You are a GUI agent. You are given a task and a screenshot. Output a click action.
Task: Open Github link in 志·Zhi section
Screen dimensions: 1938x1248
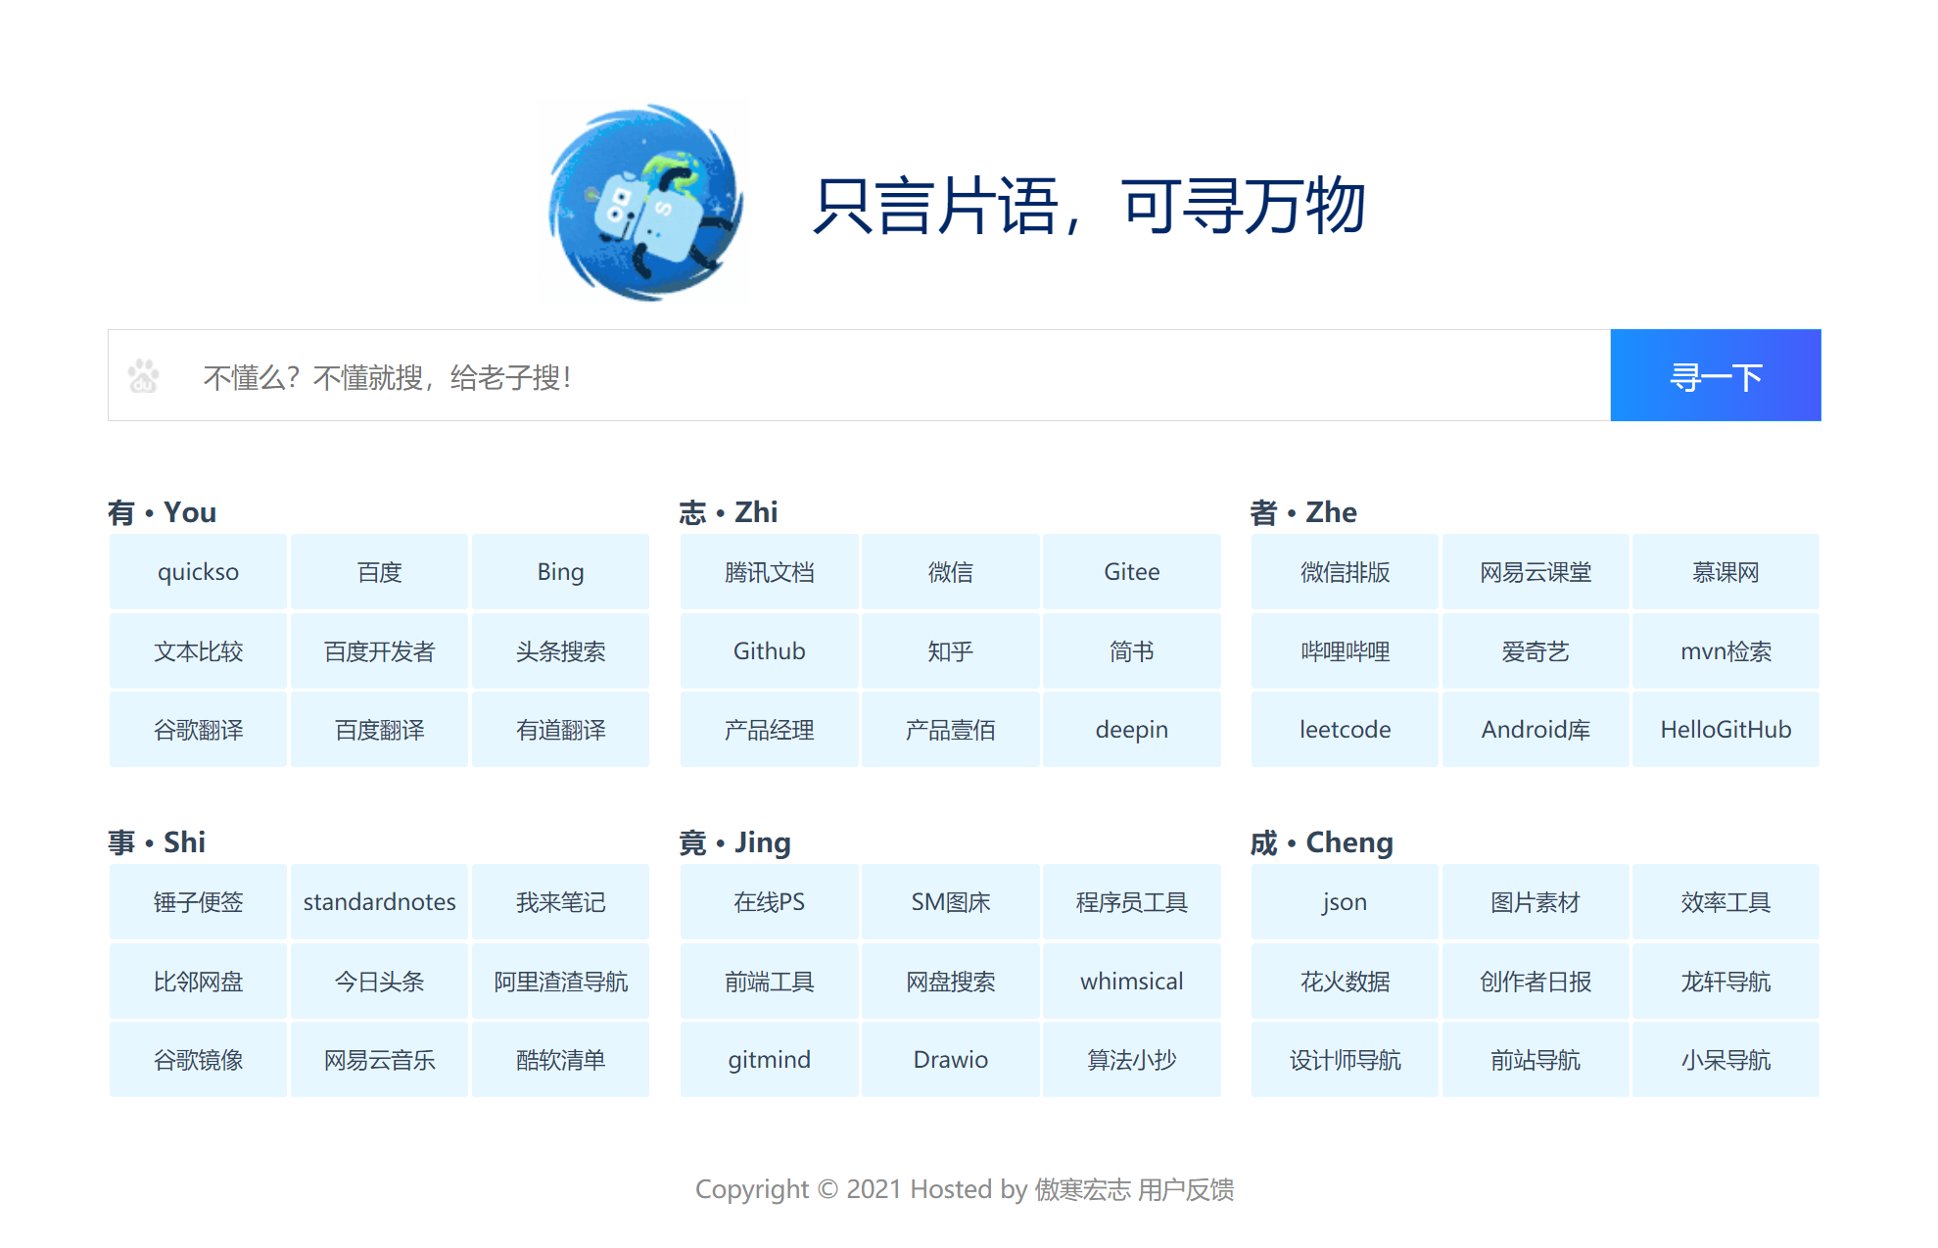(x=767, y=650)
